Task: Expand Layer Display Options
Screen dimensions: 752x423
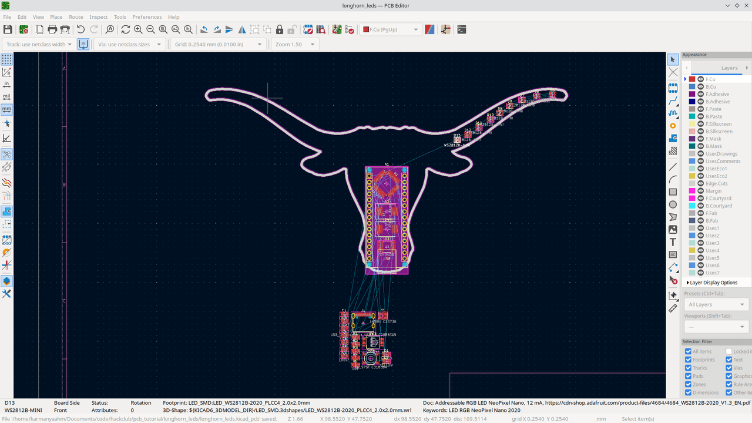Action: 713,283
